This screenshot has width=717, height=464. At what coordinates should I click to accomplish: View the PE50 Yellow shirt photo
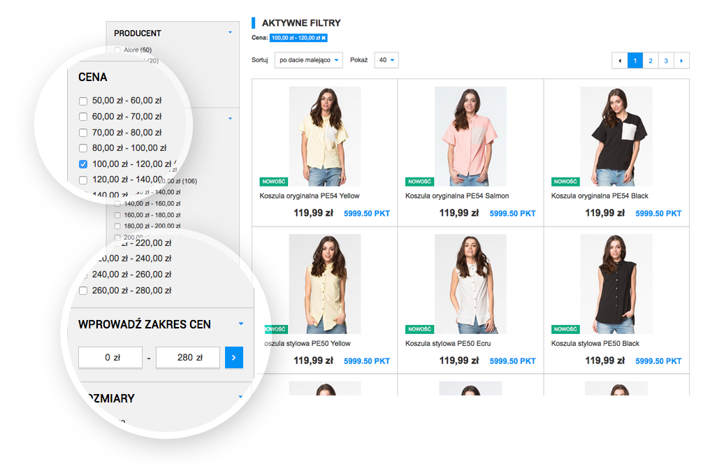point(325,284)
